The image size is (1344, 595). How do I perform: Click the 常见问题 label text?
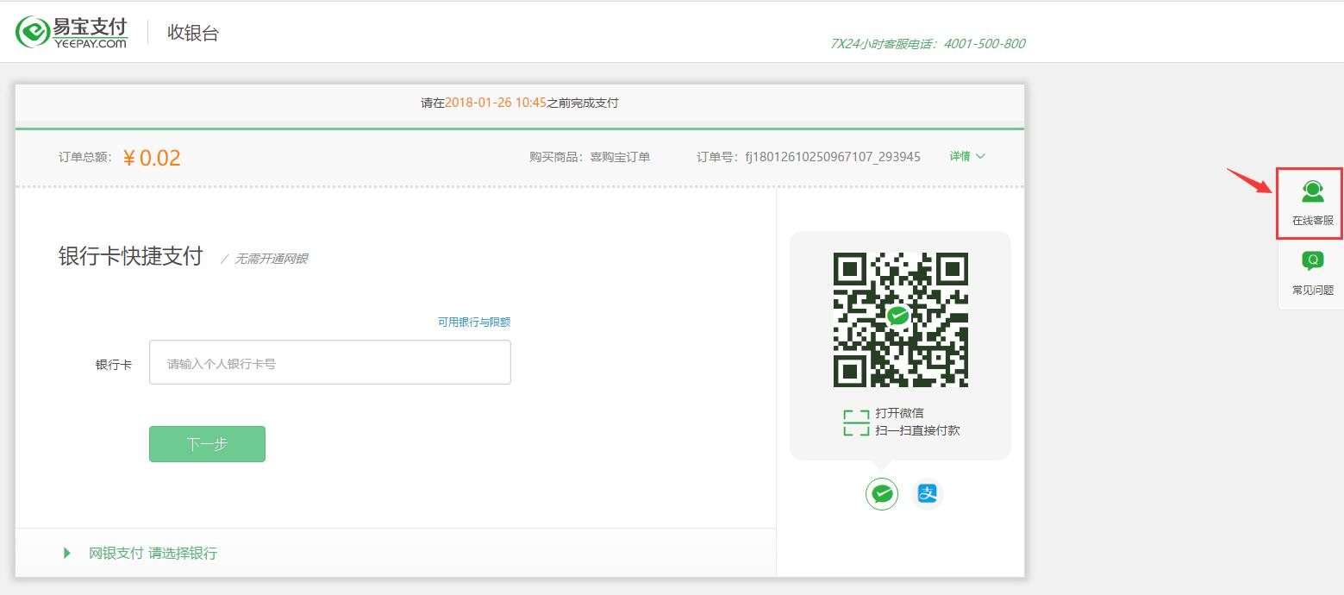pos(1312,291)
